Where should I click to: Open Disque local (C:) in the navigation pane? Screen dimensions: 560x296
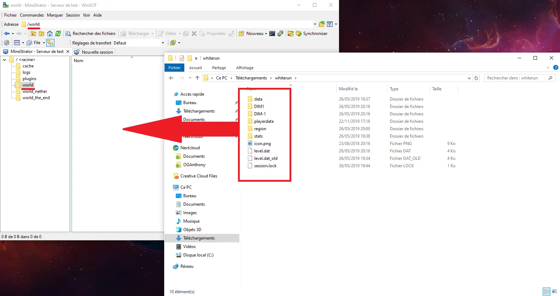(x=198, y=255)
